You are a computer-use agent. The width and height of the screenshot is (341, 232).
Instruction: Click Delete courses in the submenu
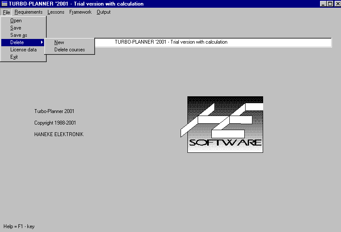coord(70,50)
